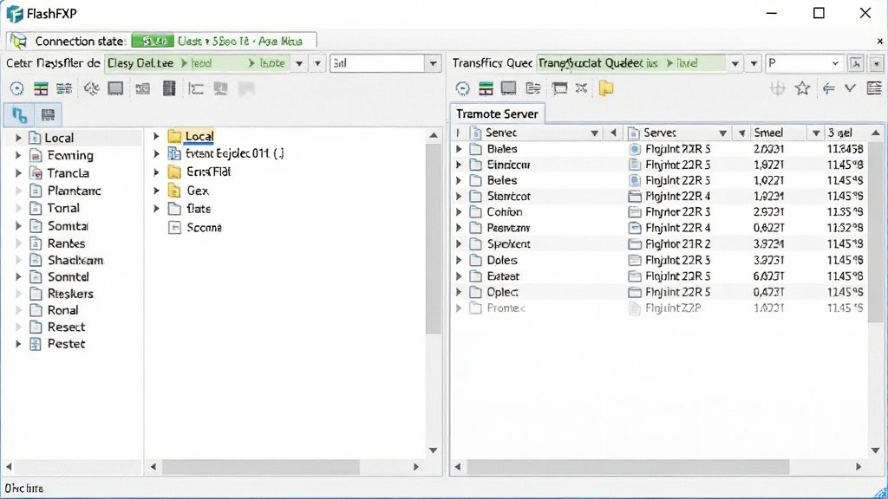The height and width of the screenshot is (499, 888).
Task: Click the gray monitor icon in the remote pane toolbar
Action: coord(508,88)
